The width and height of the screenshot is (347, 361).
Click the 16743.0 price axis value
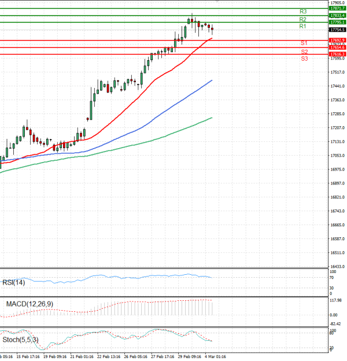[338, 211]
